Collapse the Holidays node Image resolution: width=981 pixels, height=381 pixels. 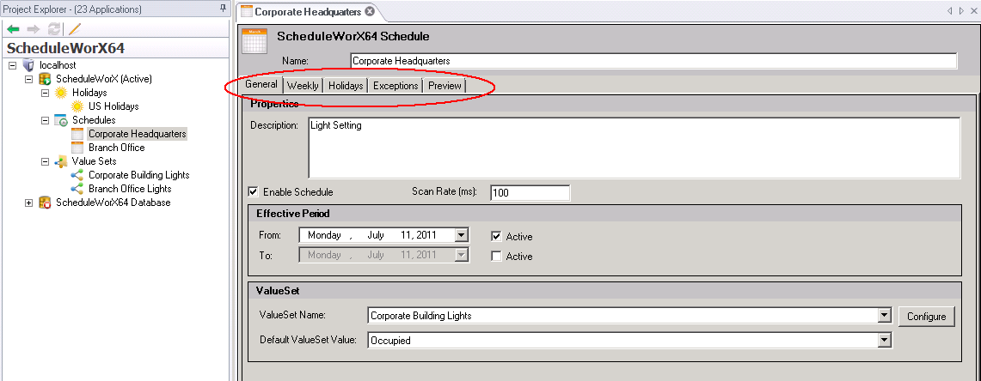point(45,93)
